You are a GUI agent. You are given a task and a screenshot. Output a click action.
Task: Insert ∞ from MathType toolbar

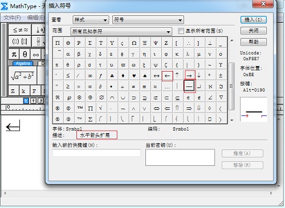pos(36,55)
